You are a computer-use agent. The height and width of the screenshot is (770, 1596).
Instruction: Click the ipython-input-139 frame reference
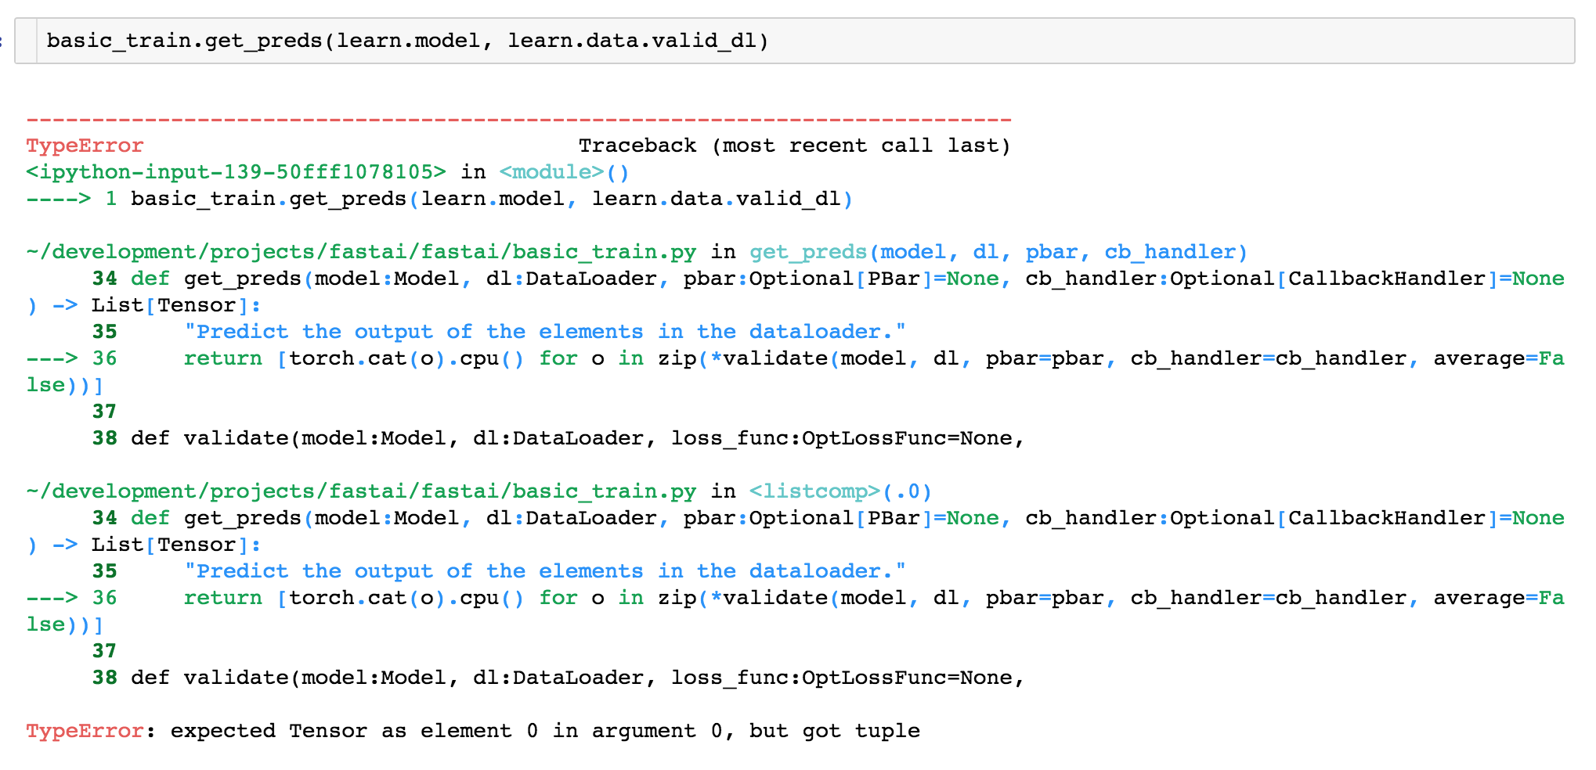235,171
